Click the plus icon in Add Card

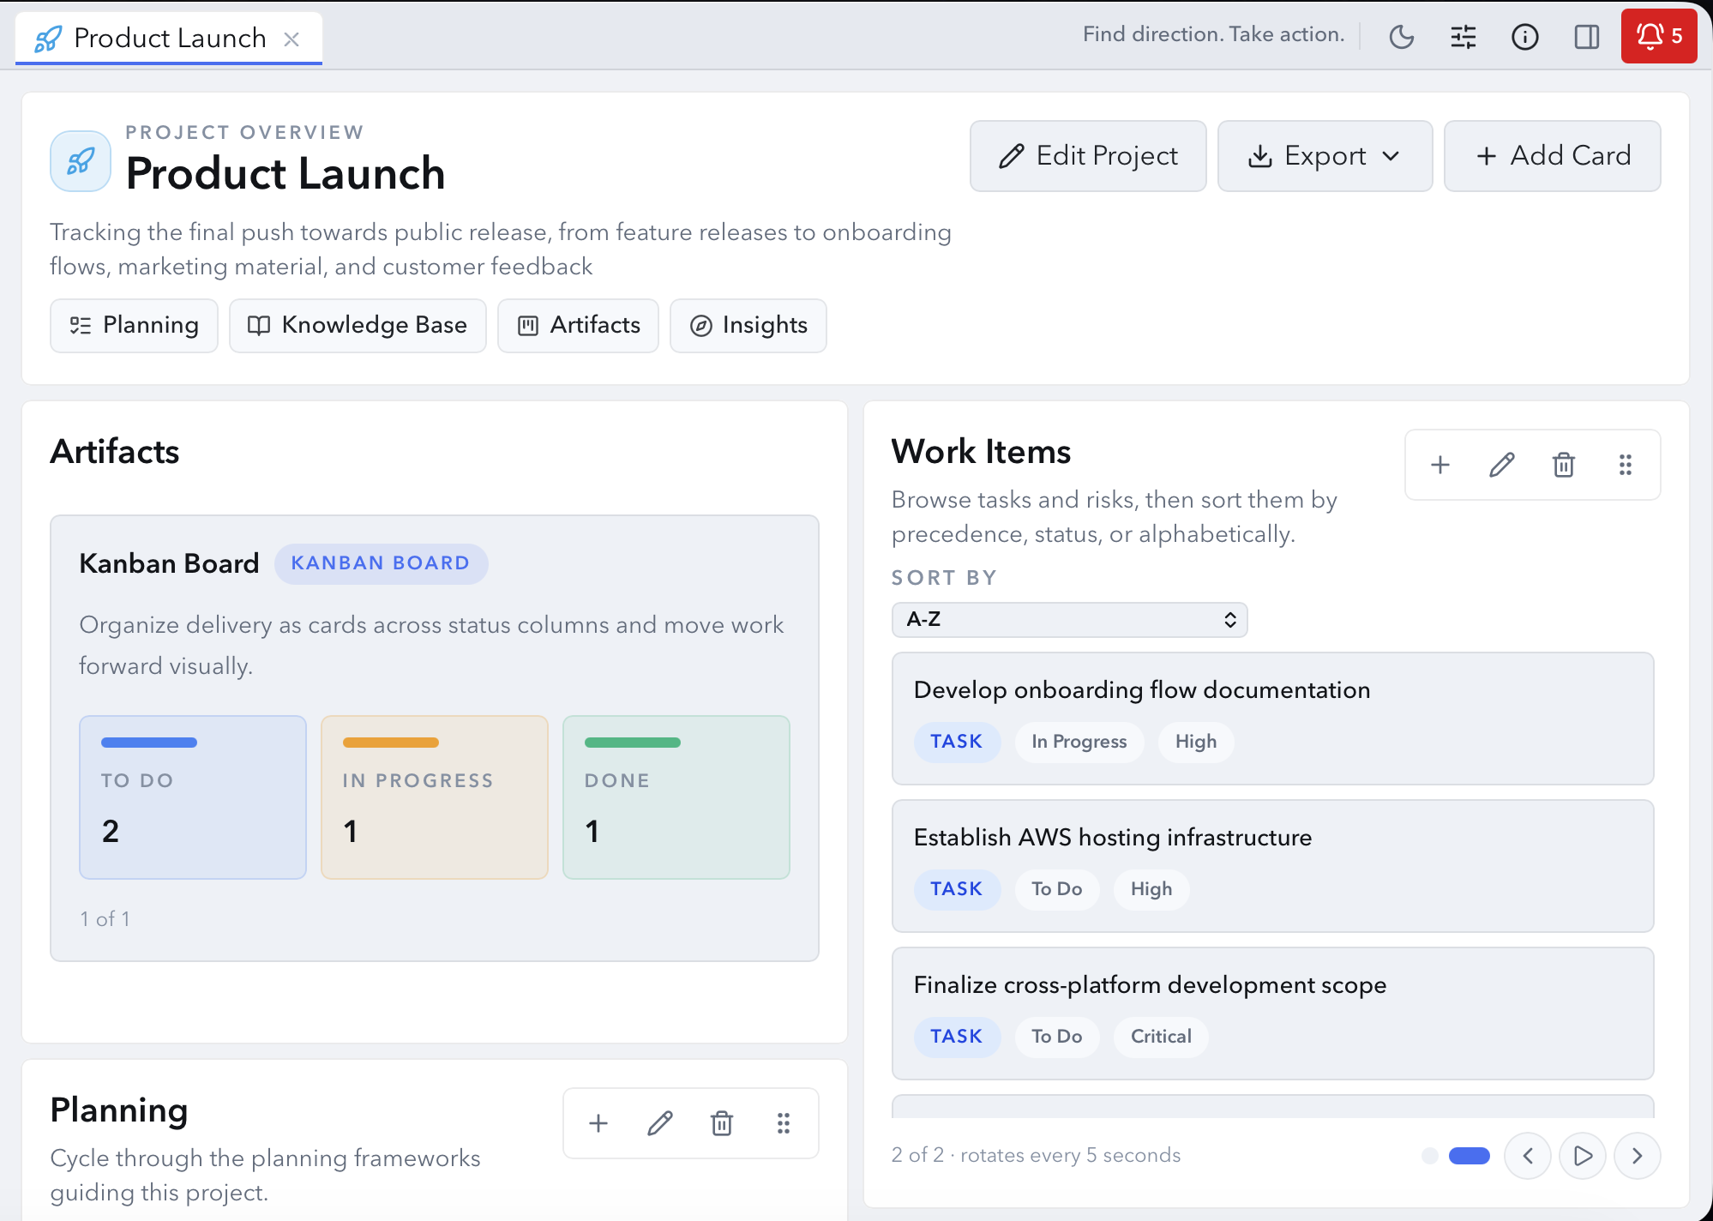coord(1487,156)
